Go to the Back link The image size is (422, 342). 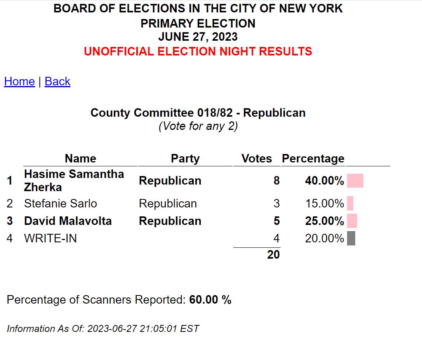[x=57, y=81]
